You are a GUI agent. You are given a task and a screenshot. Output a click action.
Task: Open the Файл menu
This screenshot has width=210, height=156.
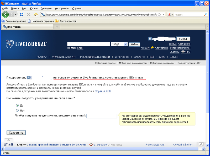point(5,8)
